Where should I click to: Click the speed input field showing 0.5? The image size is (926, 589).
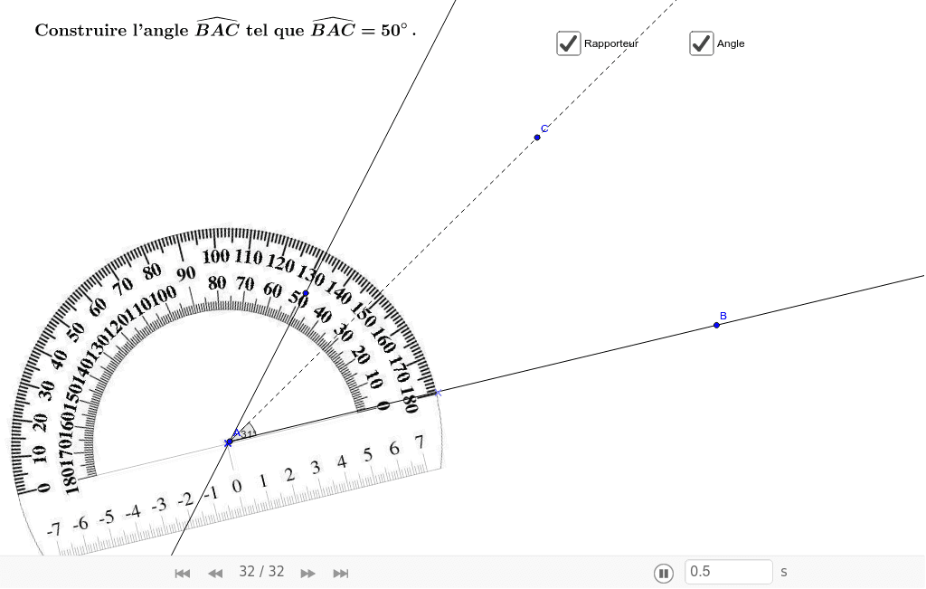click(728, 572)
